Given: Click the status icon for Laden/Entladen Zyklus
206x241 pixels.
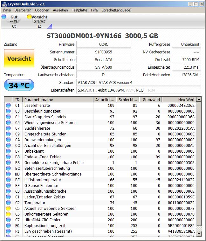Looking at the screenshot, I should pos(8,197).
